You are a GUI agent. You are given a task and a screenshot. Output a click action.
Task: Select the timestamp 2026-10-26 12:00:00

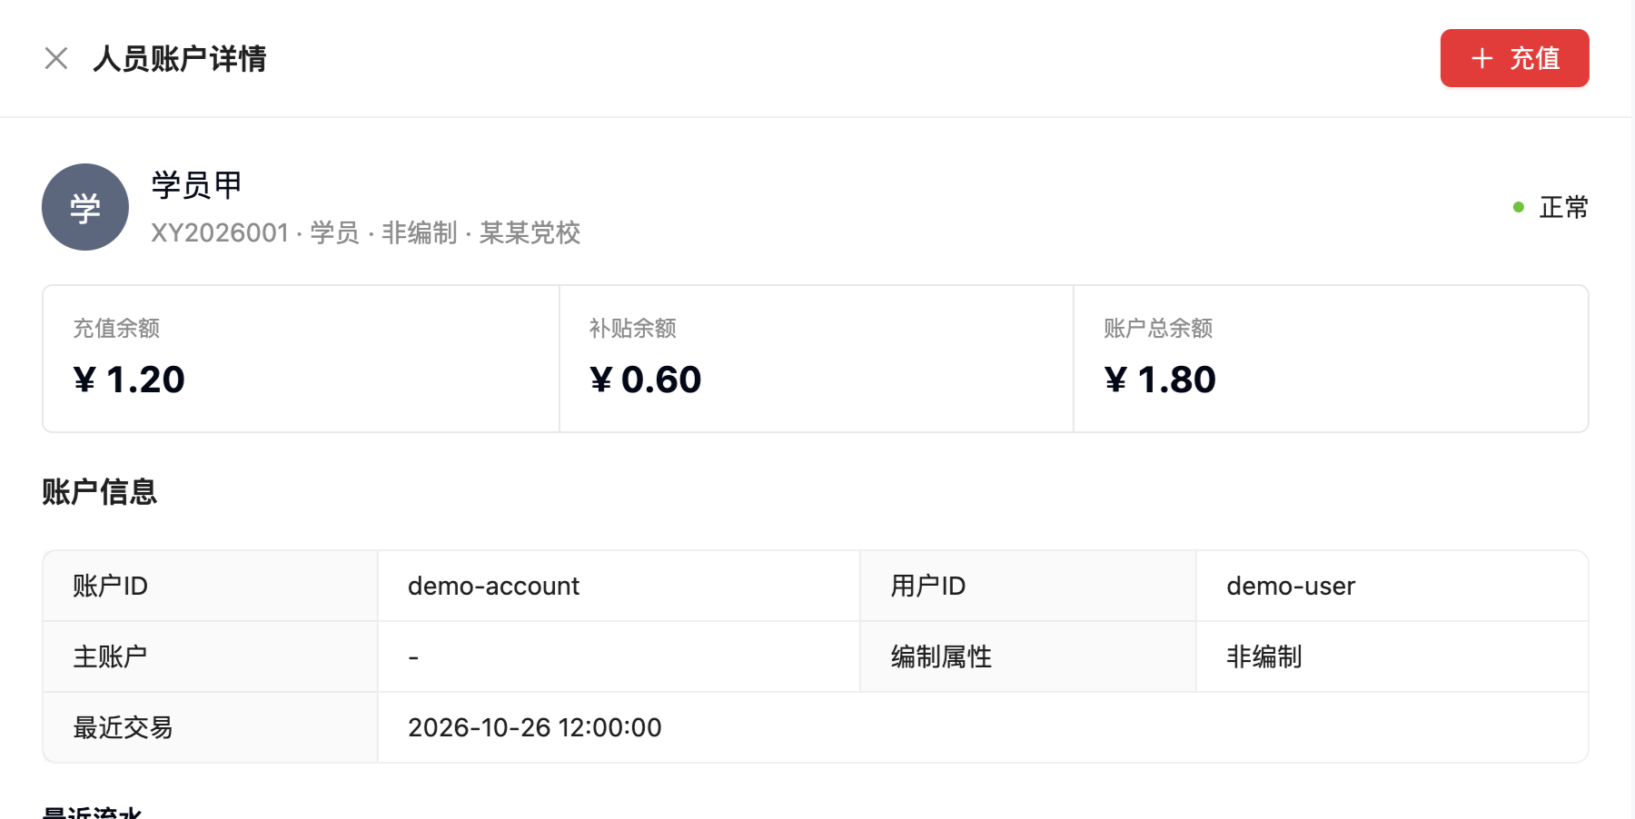534,727
